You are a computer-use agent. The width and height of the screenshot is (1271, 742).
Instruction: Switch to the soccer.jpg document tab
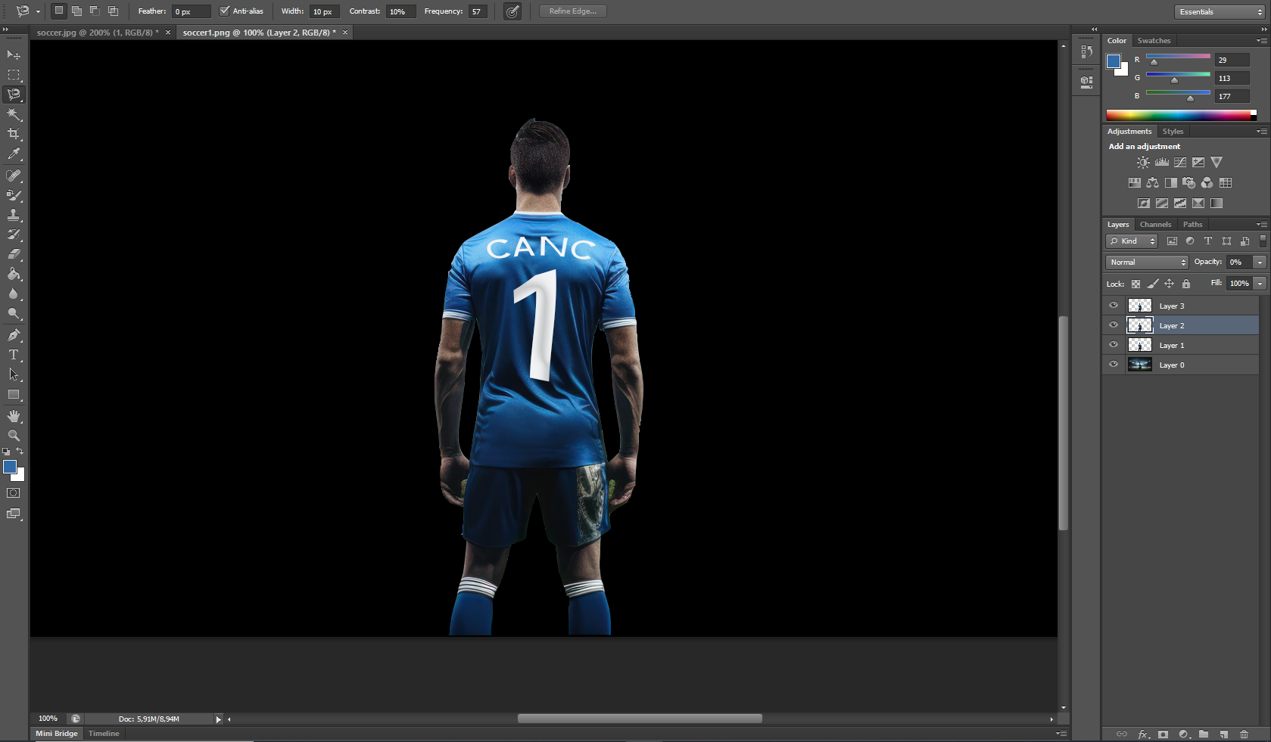tap(97, 33)
